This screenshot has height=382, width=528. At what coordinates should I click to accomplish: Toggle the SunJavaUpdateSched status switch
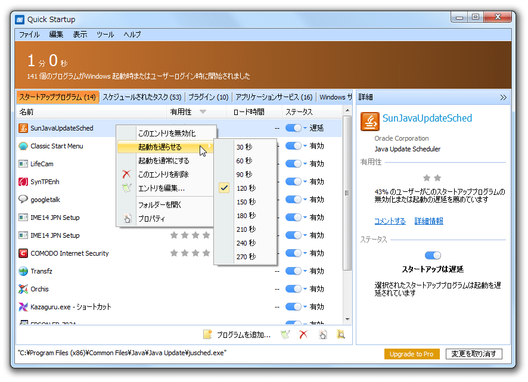click(293, 128)
